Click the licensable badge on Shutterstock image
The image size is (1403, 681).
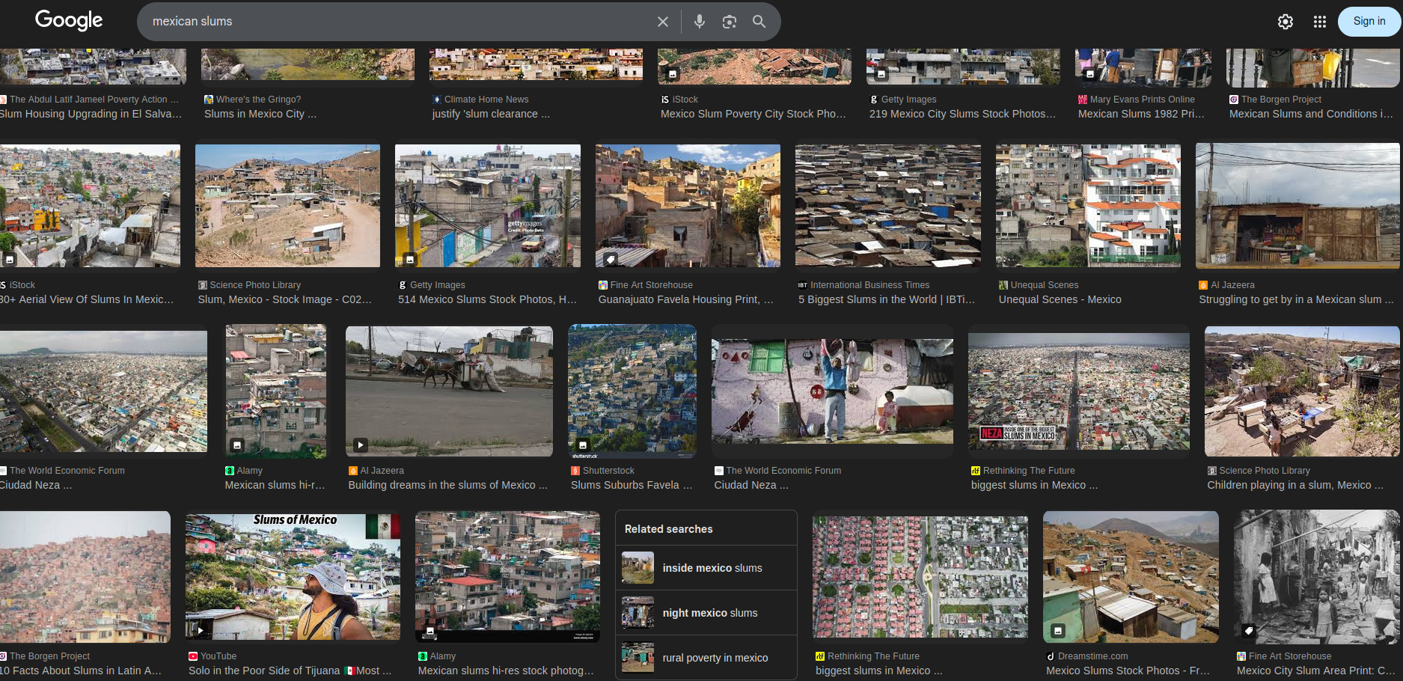click(583, 445)
